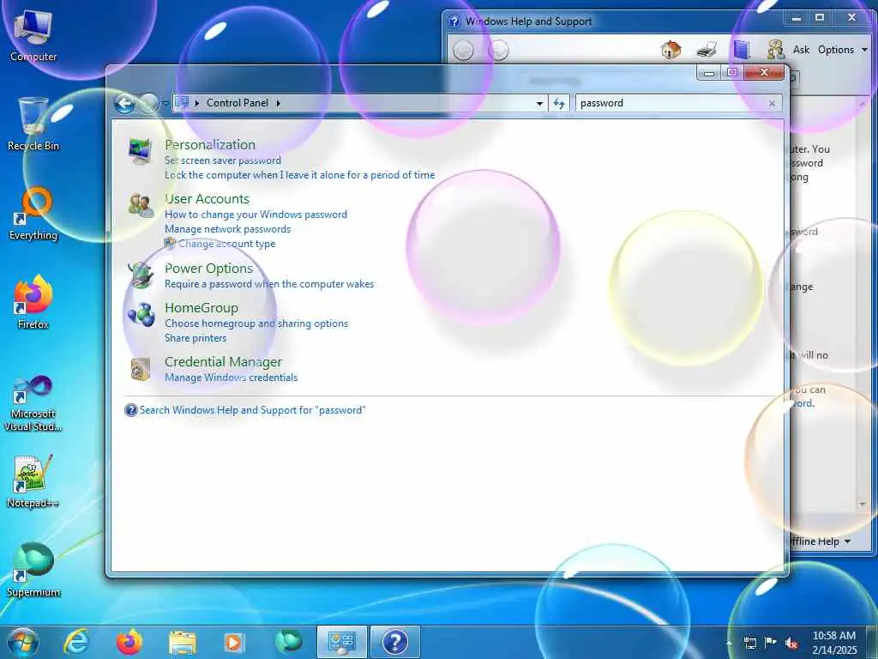Click the HomeGroup category icon
Viewport: 878px width, 659px height.
(141, 314)
